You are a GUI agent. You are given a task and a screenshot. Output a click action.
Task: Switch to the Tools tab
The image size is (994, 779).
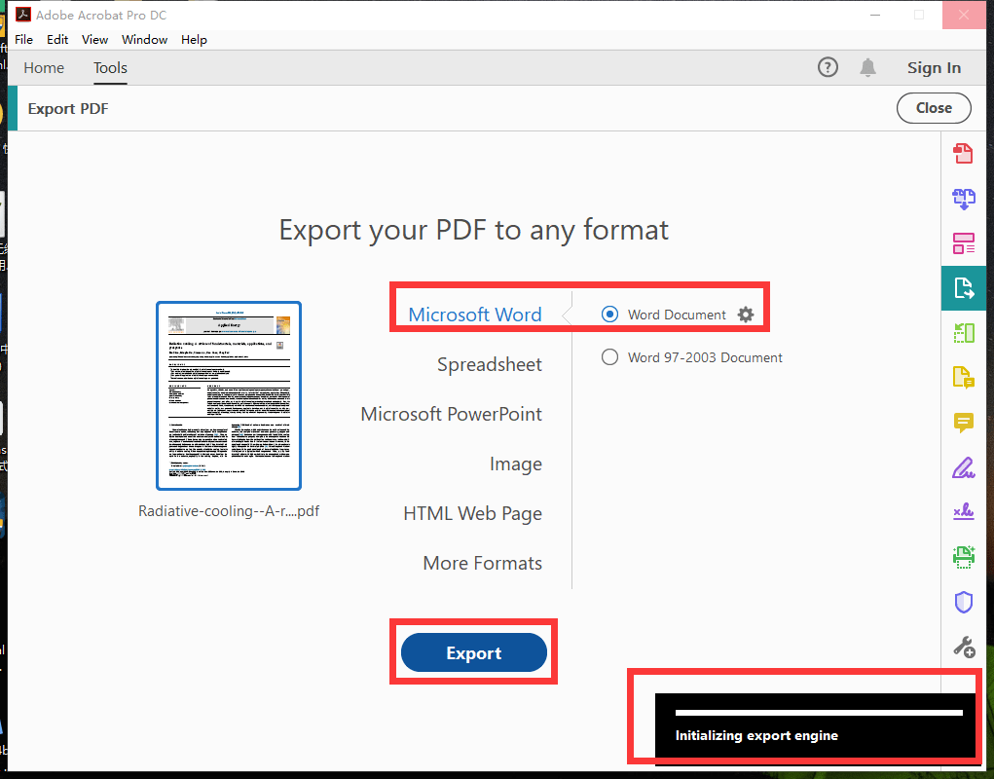point(110,68)
